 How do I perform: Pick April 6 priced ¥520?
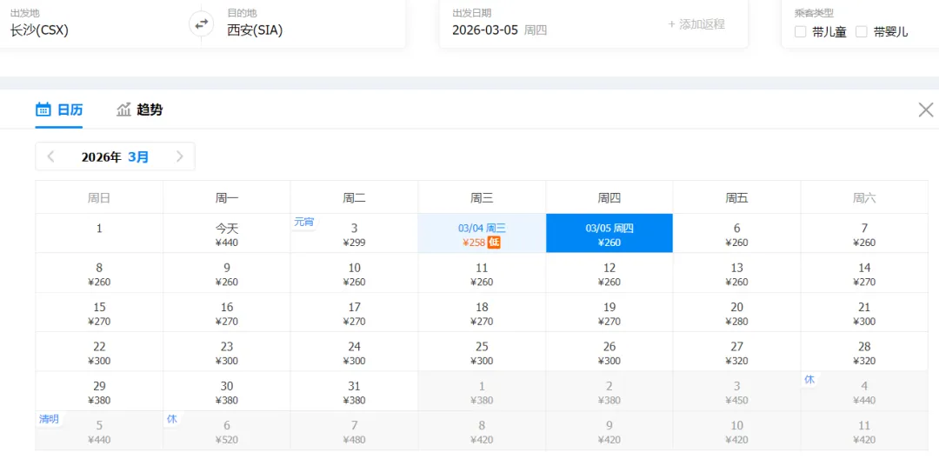(x=227, y=431)
